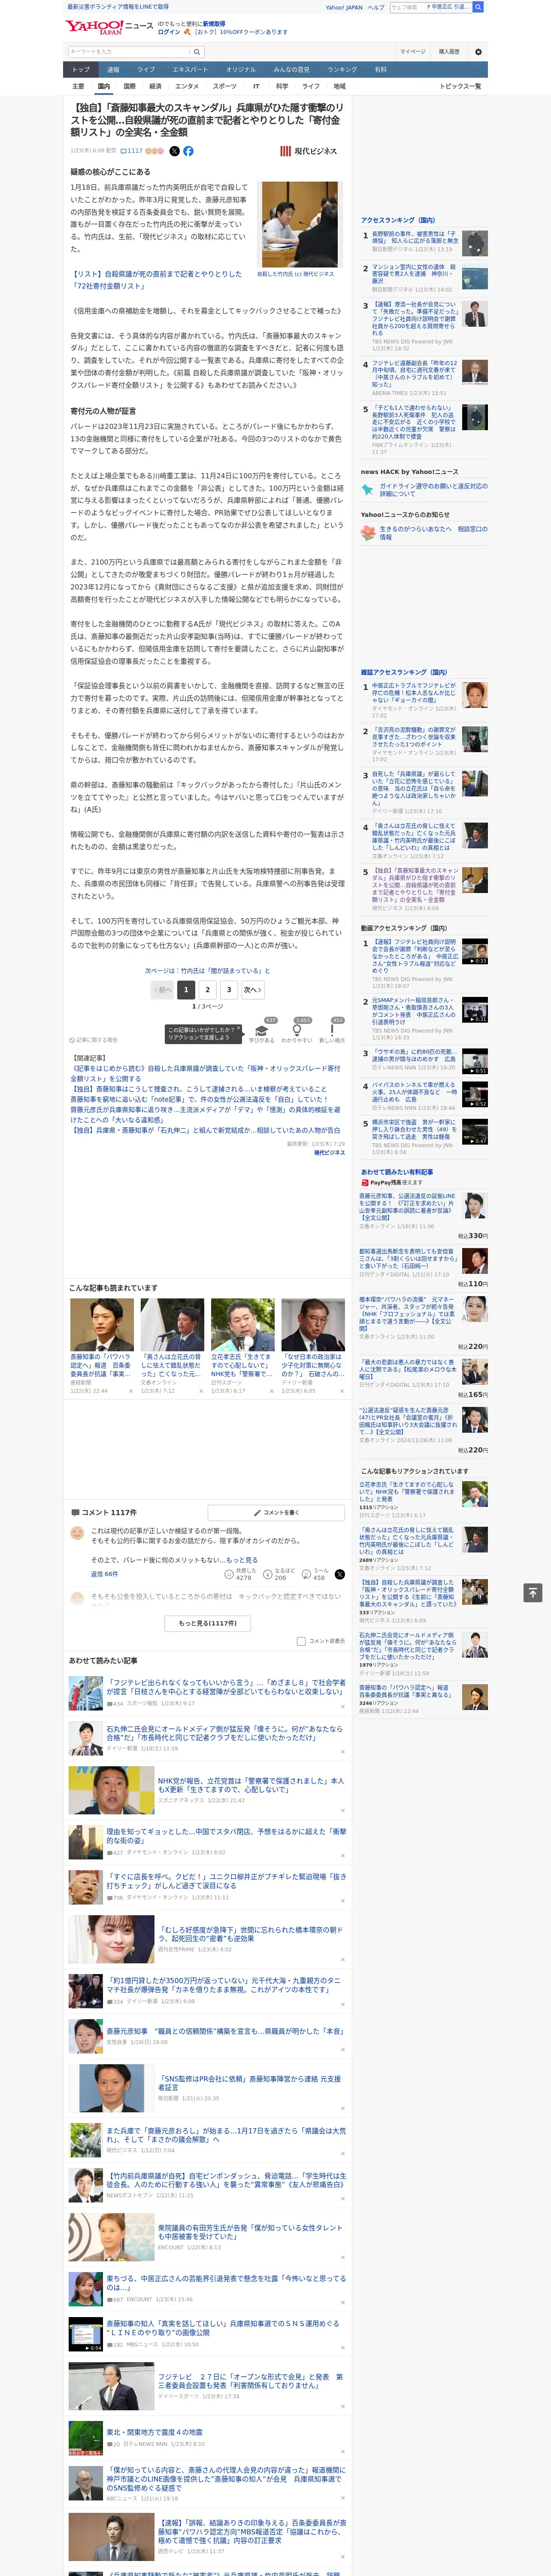Click the 記事に関する報告 report icon link
This screenshot has width=551, height=2576.
coord(93,1040)
